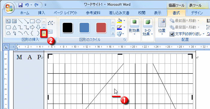Viewport: 210px width, 109px height.
Task: Click the first line indent marker on ruler
Action: point(16,46)
